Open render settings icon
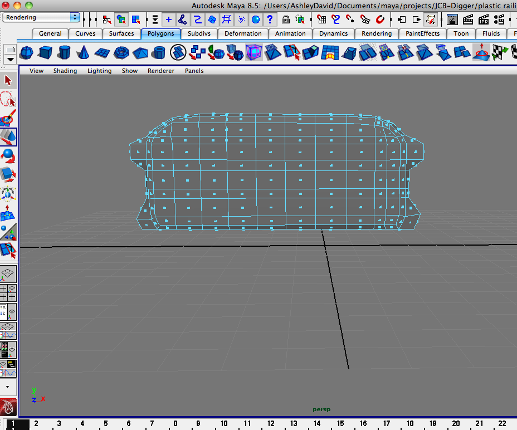The width and height of the screenshot is (517, 430). 499,20
